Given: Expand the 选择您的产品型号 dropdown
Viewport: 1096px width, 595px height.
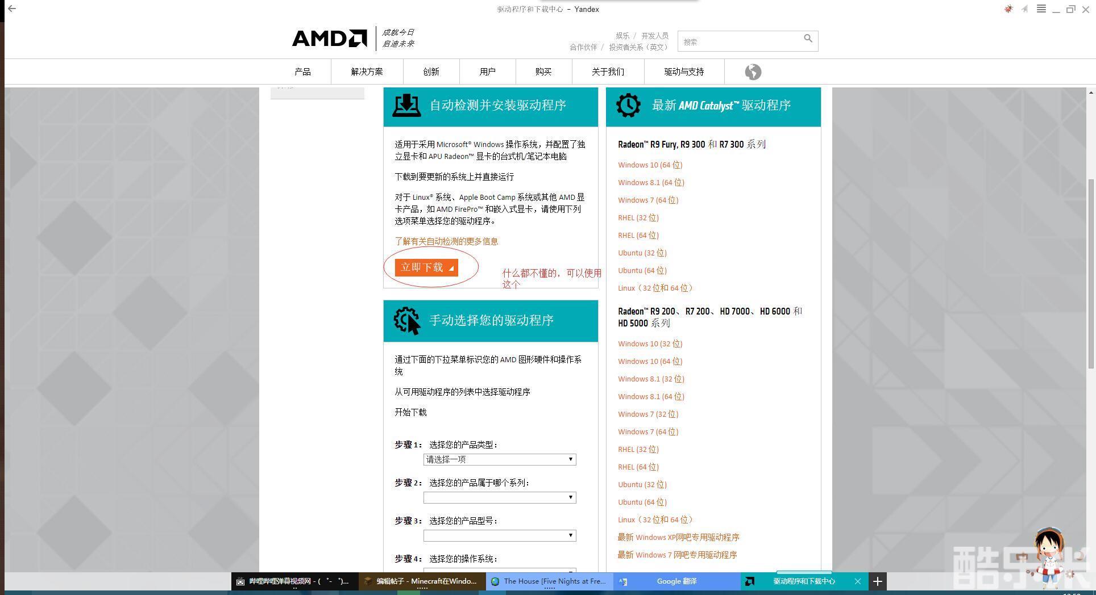Looking at the screenshot, I should pos(500,535).
